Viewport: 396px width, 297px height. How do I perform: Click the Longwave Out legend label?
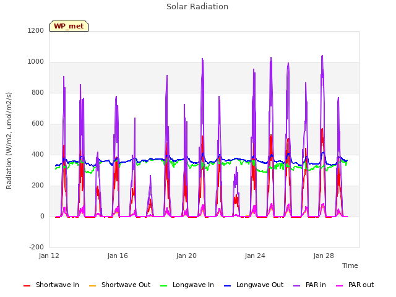(260, 285)
